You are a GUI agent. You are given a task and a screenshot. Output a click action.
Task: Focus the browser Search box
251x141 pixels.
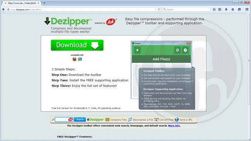[x=187, y=9]
